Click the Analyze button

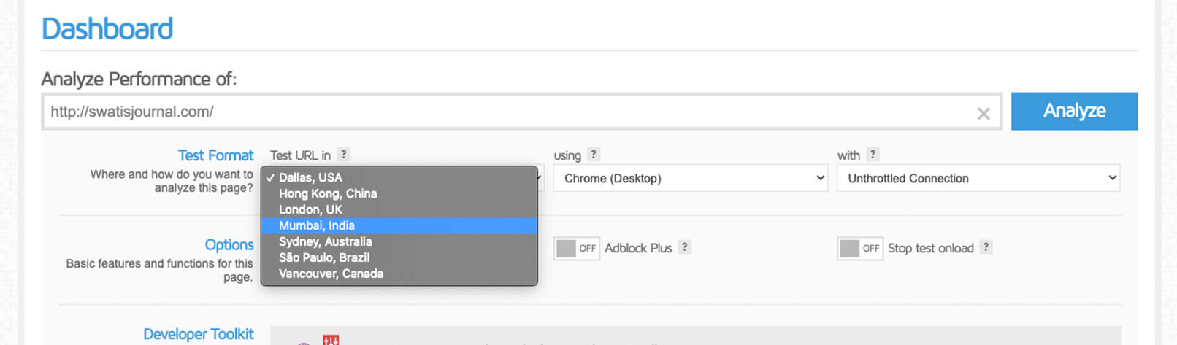[1074, 111]
